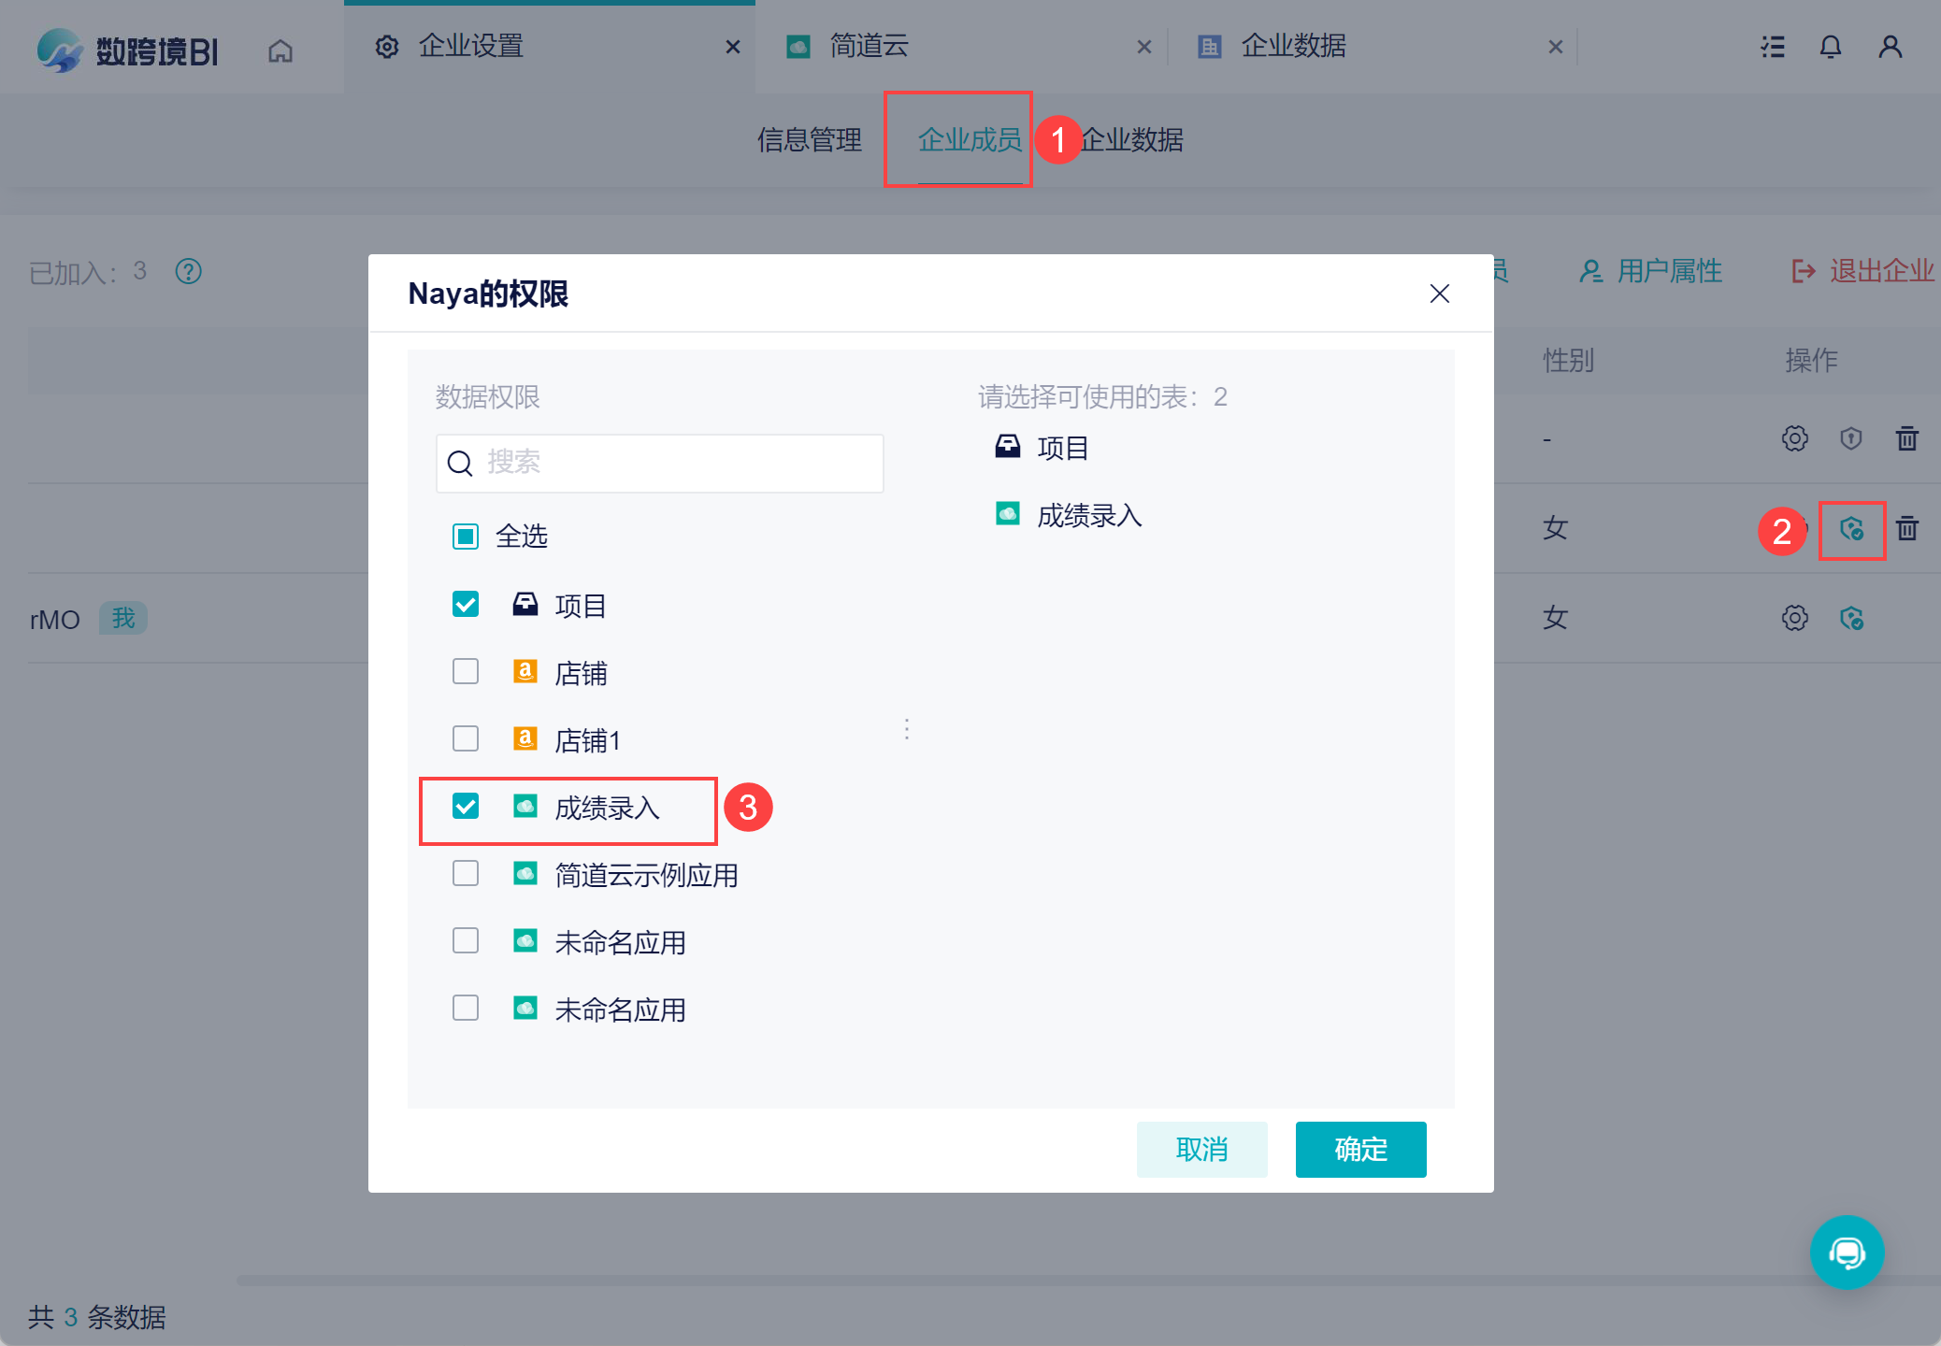This screenshot has height=1346, width=1941.
Task: Click the customer service chat bubble
Action: coord(1847,1253)
